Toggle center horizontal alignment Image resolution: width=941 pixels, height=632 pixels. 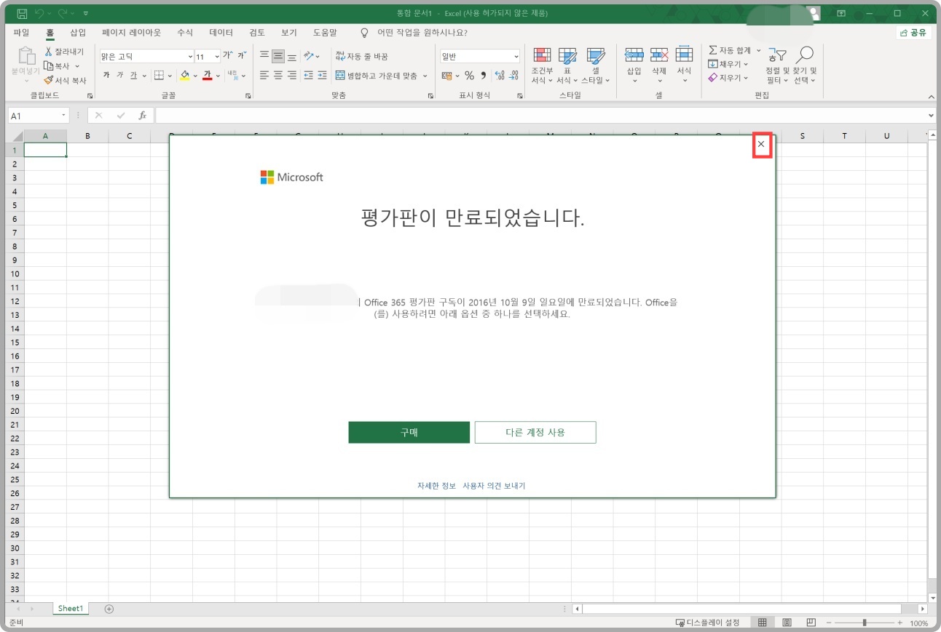pos(278,76)
